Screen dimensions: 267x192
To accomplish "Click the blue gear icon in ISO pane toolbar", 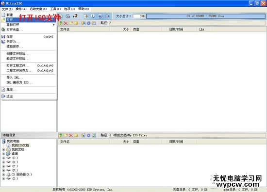I will pos(89,23).
